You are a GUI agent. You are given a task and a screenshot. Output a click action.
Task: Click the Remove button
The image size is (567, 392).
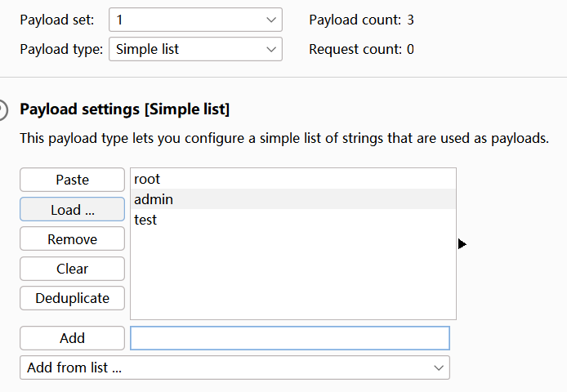73,239
